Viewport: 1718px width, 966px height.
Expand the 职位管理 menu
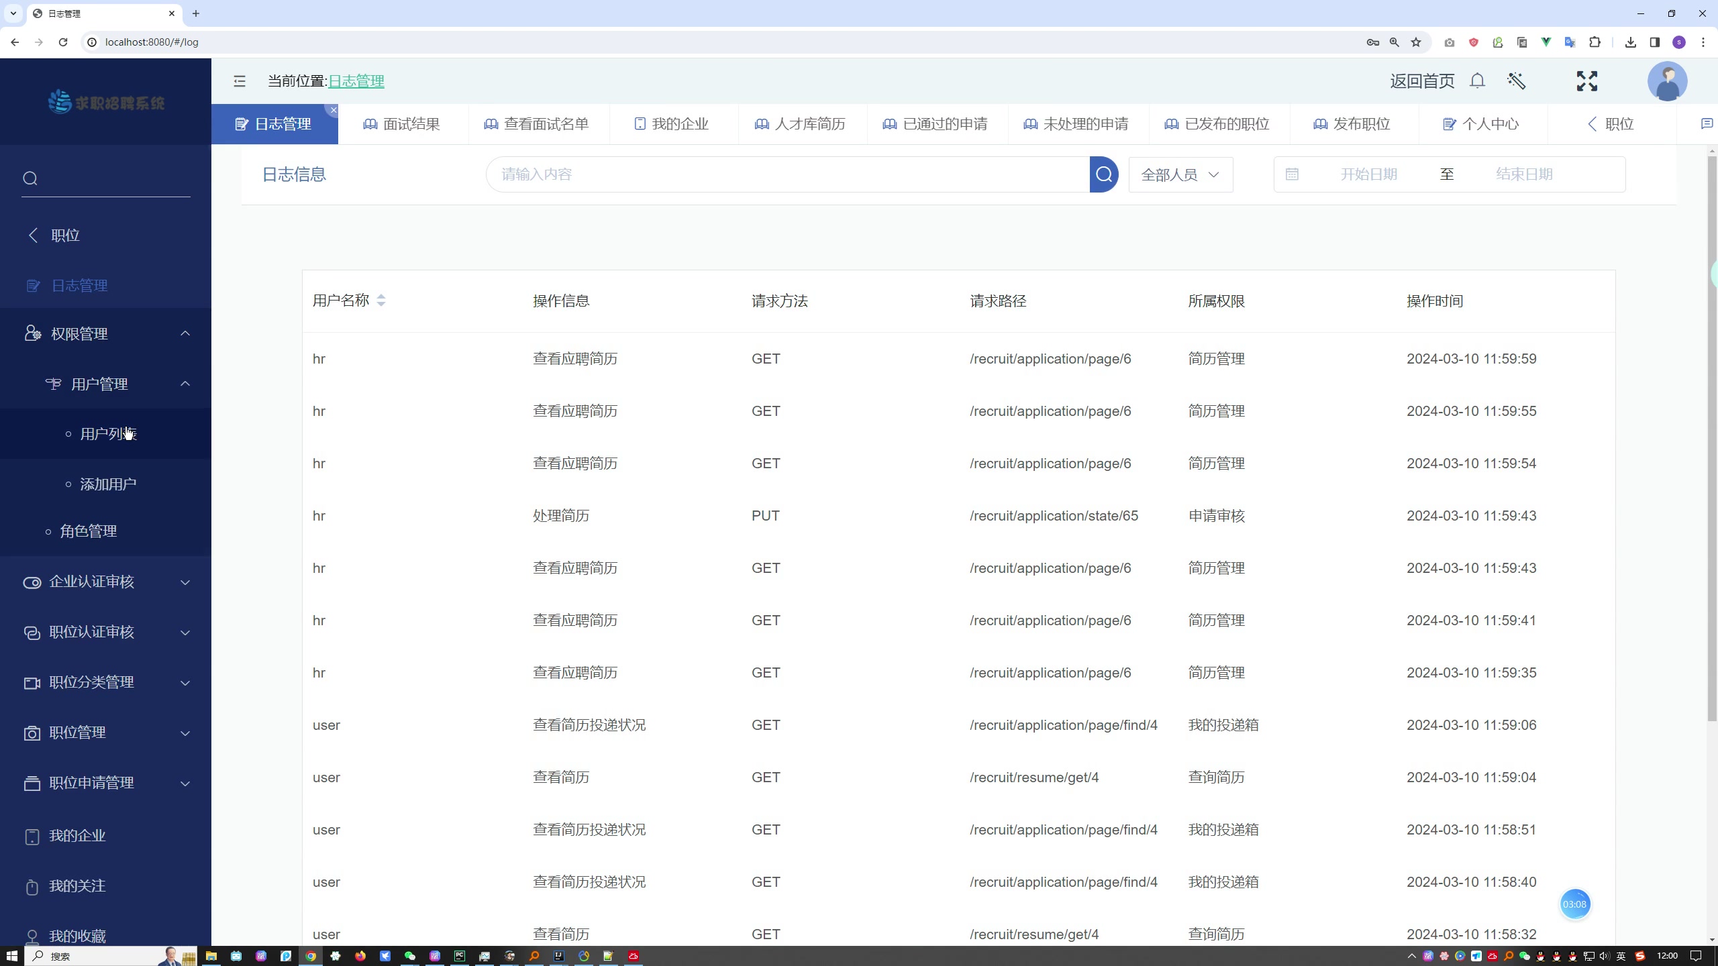pyautogui.click(x=105, y=733)
